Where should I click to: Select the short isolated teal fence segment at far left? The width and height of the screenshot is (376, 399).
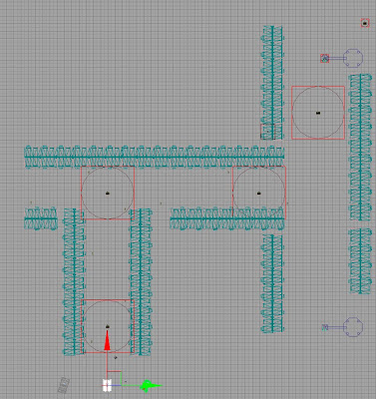coord(41,218)
